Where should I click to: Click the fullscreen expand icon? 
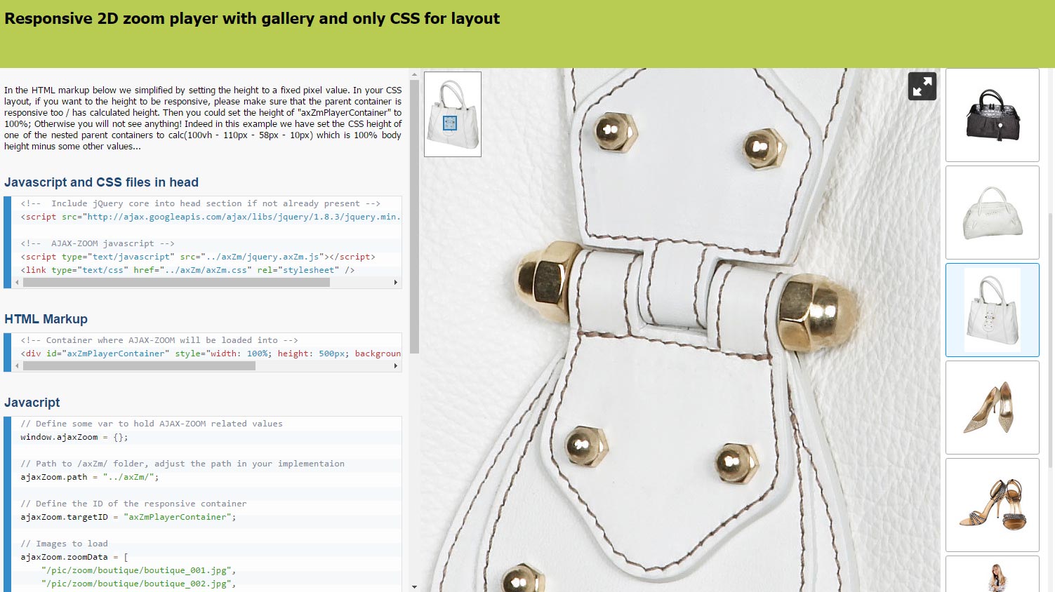[x=922, y=86]
